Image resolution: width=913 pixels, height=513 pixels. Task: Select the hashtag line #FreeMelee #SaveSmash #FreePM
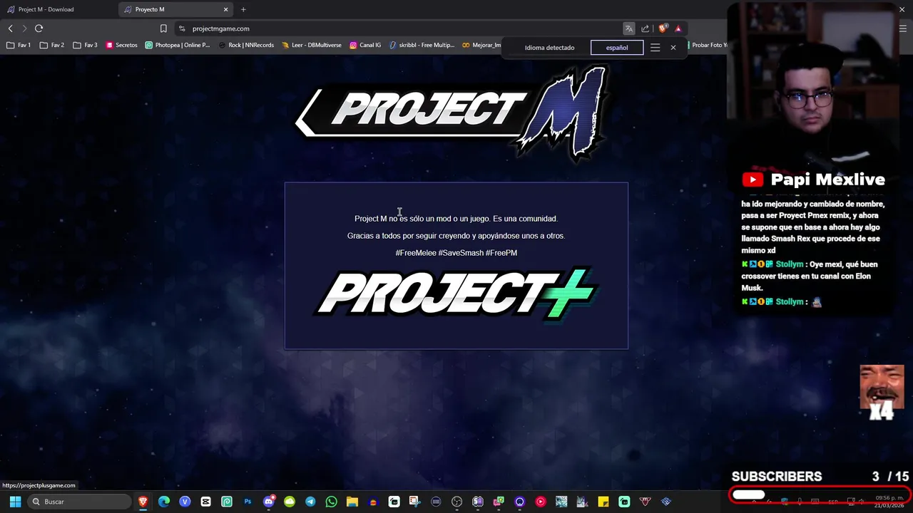pos(456,253)
